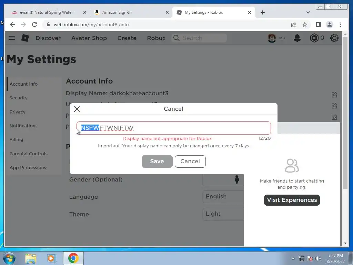
Task: Open the File Explorer taskbar icon
Action: [31, 258]
